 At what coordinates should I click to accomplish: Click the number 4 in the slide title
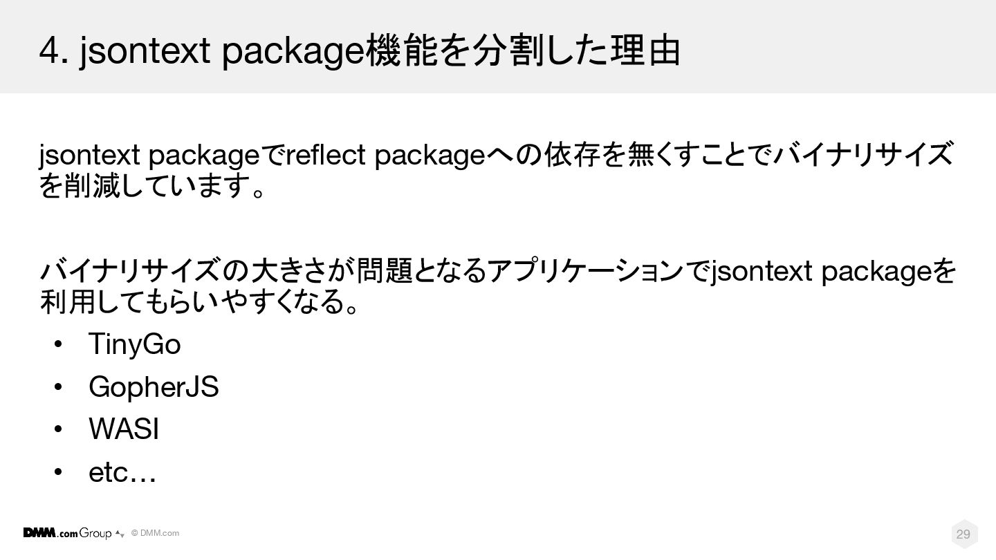(48, 51)
